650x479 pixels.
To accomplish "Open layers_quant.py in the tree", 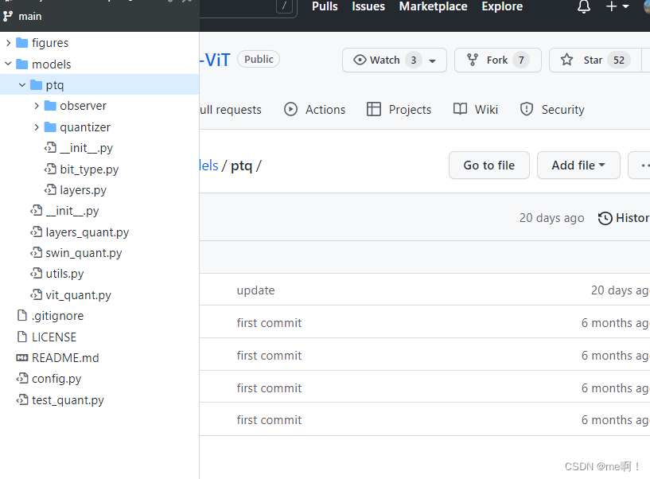I will click(87, 232).
